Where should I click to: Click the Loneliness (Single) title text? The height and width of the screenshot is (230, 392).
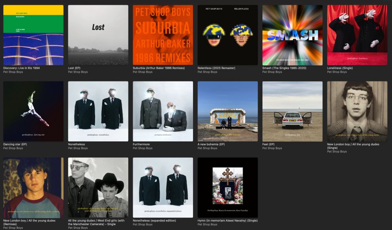pos(340,68)
